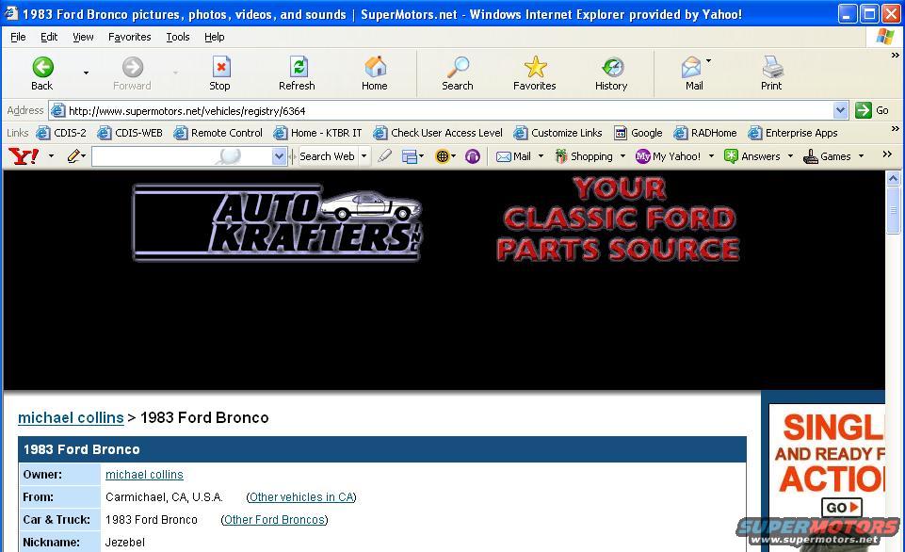Screen dimensions: 905x552
Task: Open the View menu
Action: click(x=83, y=37)
